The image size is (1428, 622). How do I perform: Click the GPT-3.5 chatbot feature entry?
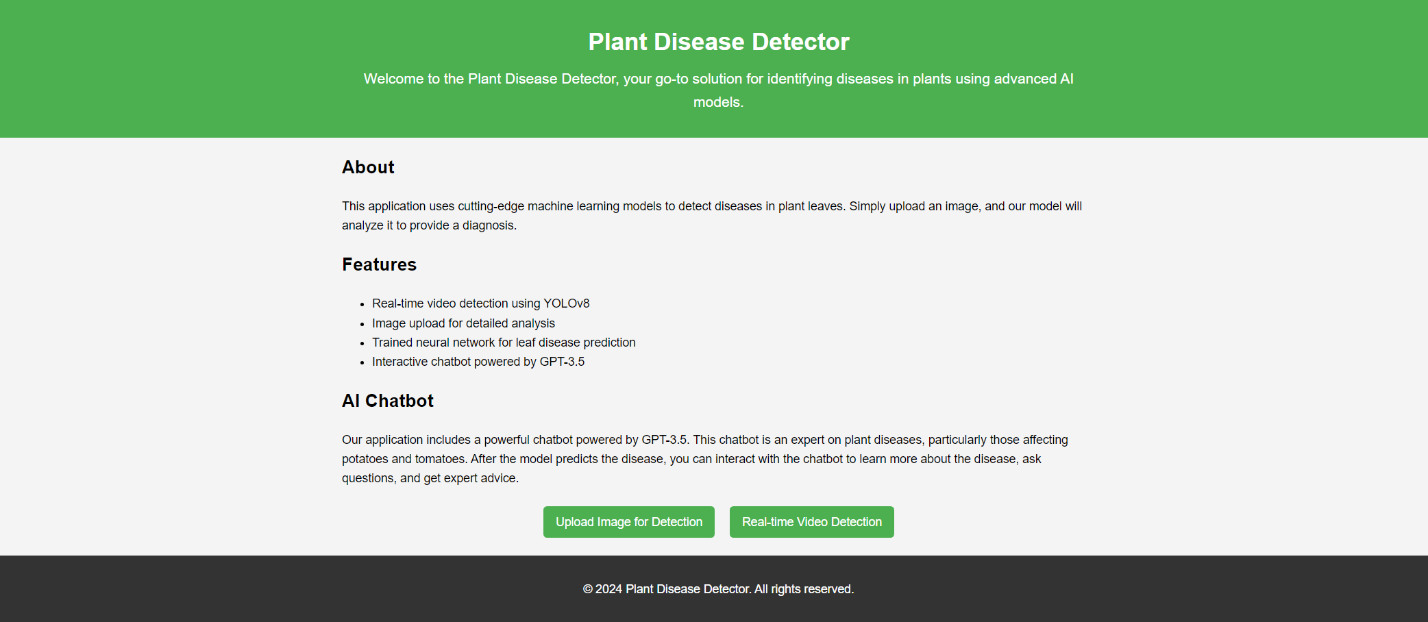(478, 361)
